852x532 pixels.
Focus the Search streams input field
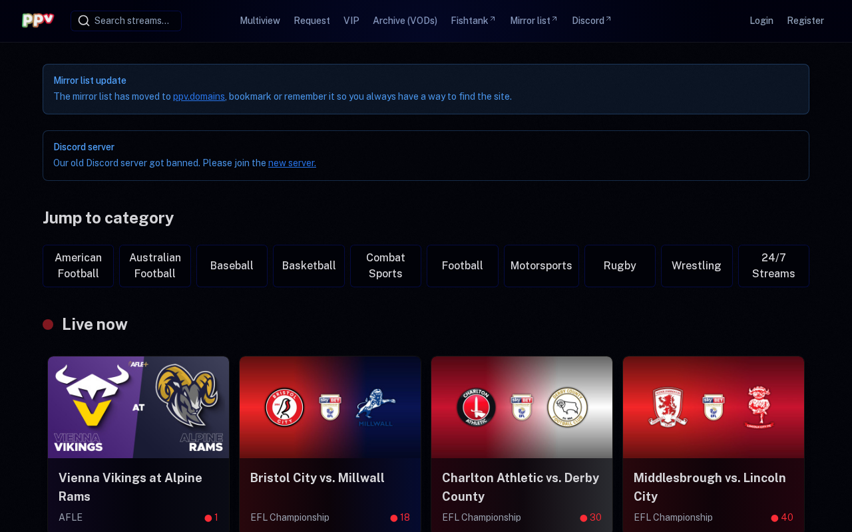(x=126, y=21)
